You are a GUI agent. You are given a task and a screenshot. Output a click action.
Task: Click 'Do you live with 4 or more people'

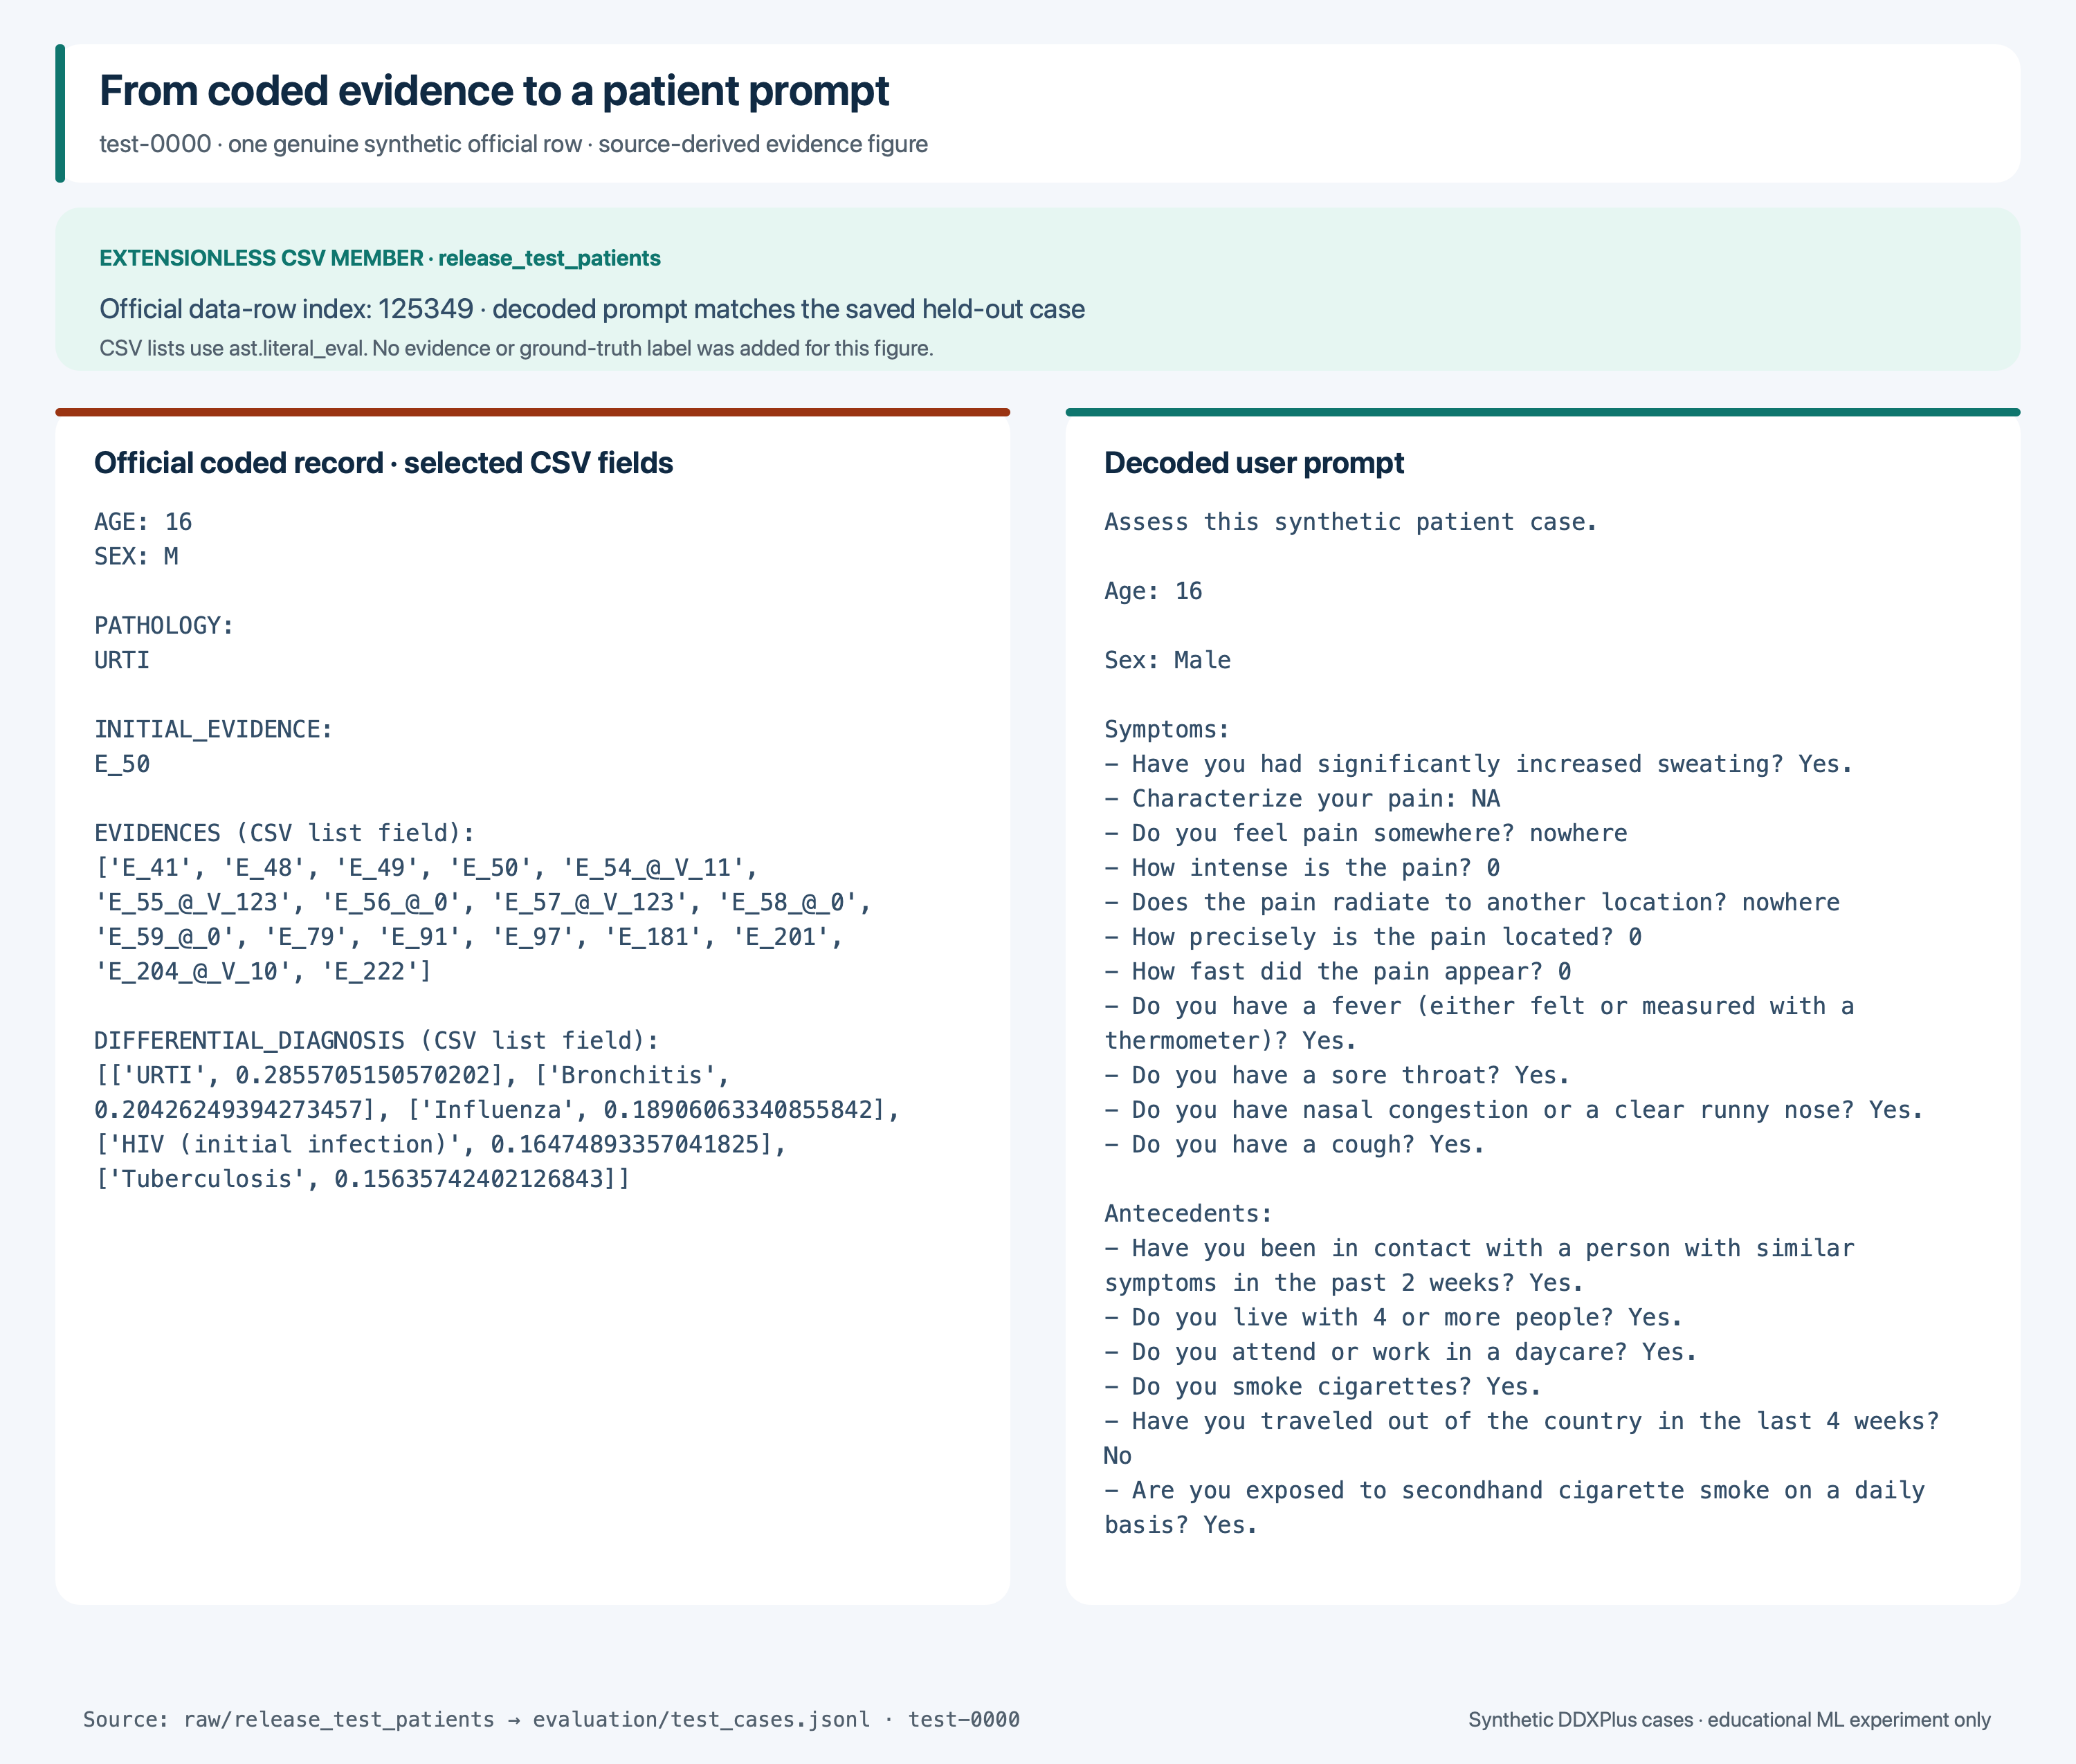click(x=1394, y=1318)
